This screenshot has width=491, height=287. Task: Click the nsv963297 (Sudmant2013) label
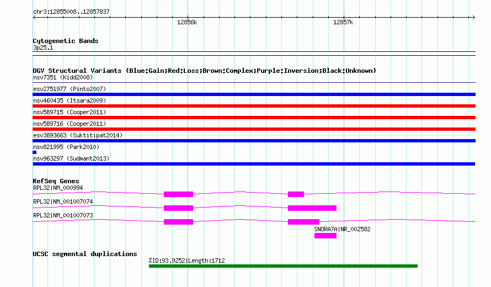point(71,158)
